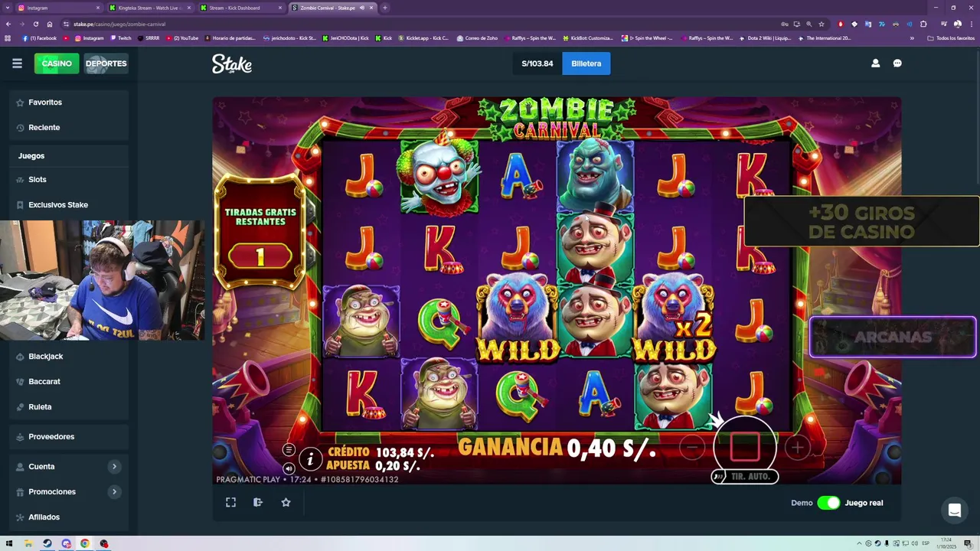The height and width of the screenshot is (551, 980).
Task: Click the Slots sidebar icon
Action: point(20,179)
